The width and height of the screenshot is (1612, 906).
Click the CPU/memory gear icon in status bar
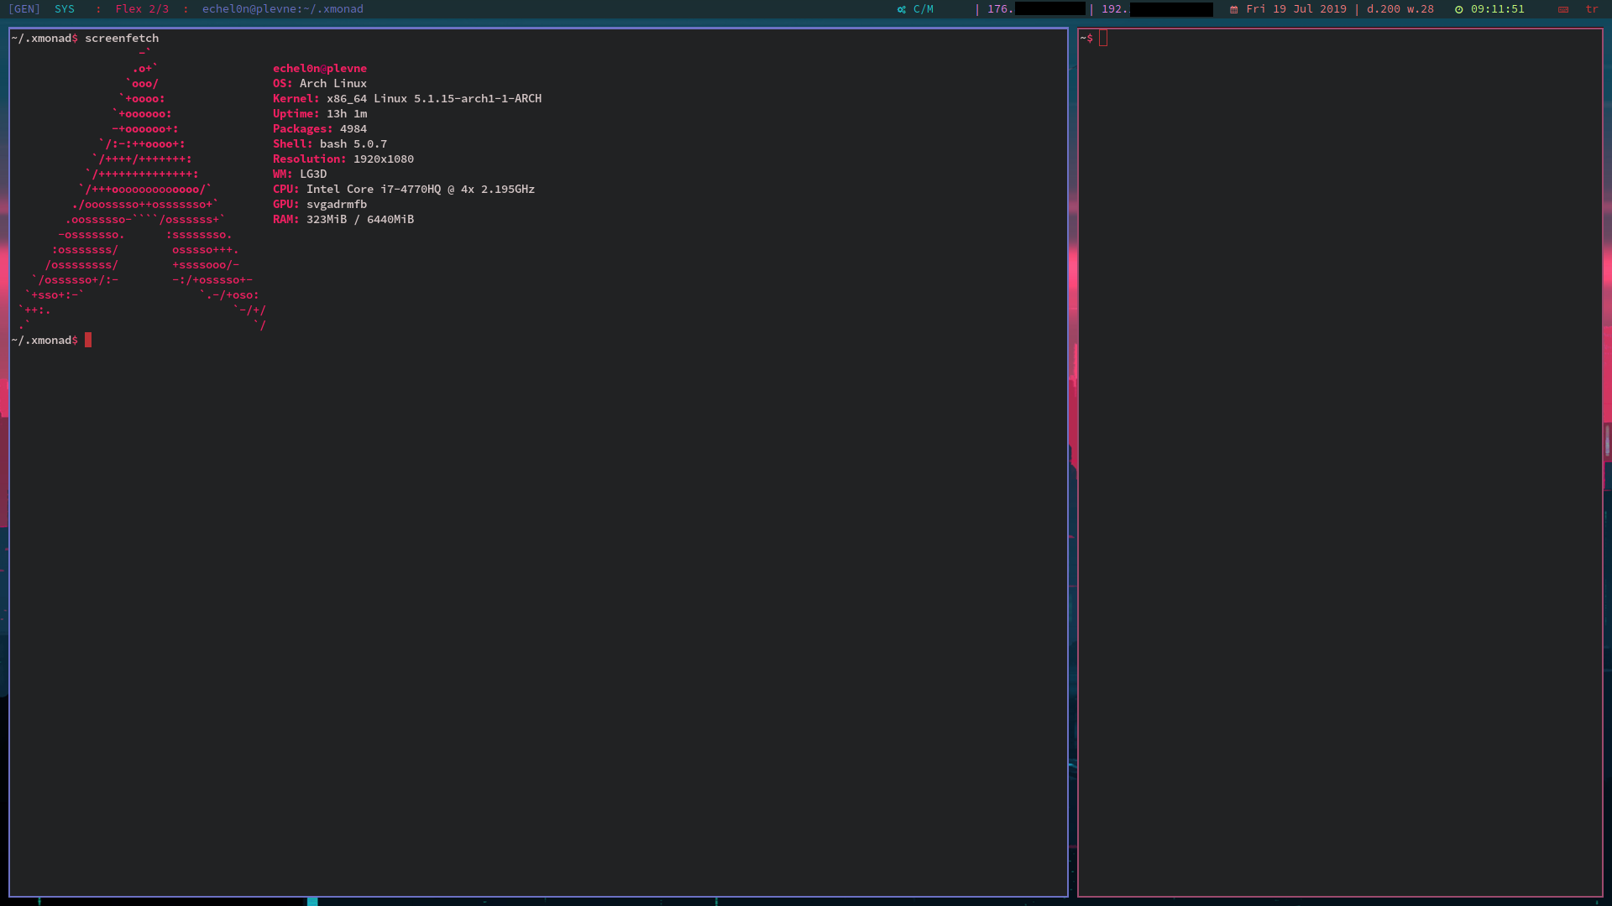click(x=902, y=9)
